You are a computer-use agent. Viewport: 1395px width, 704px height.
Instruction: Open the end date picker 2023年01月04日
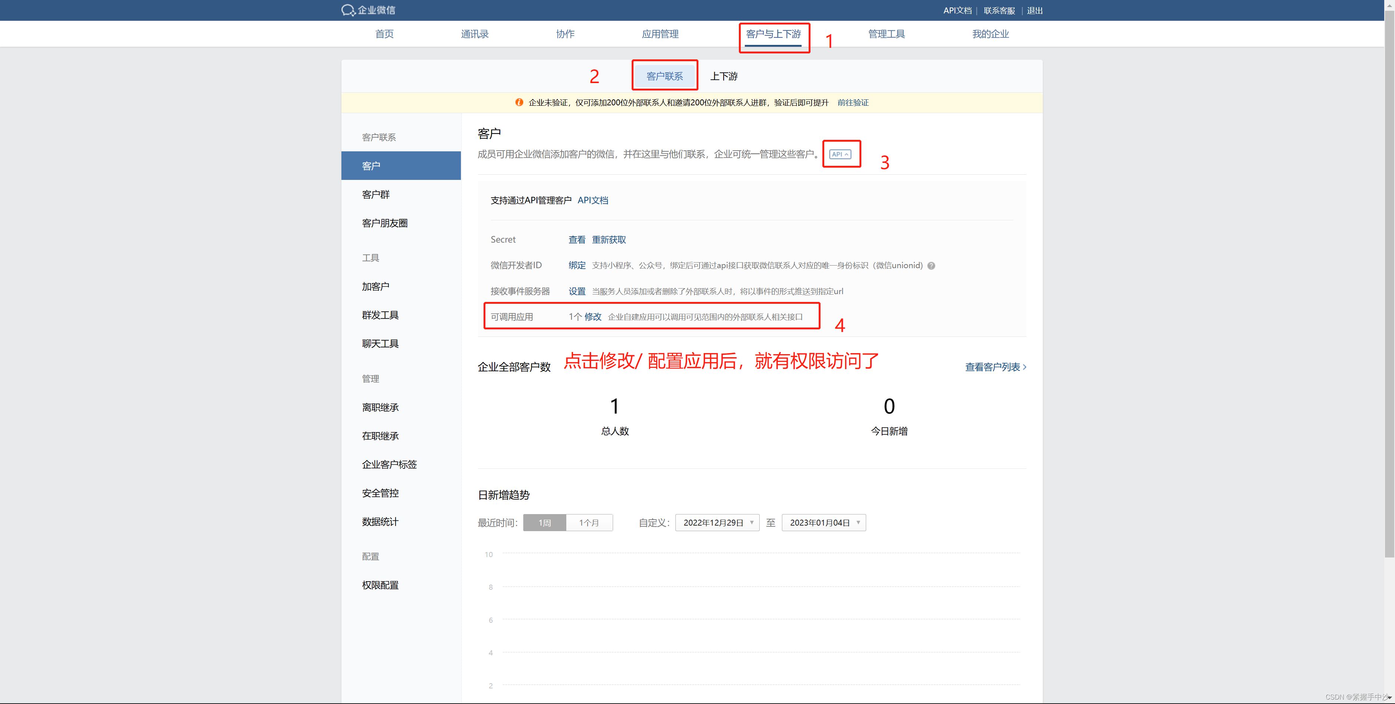823,523
